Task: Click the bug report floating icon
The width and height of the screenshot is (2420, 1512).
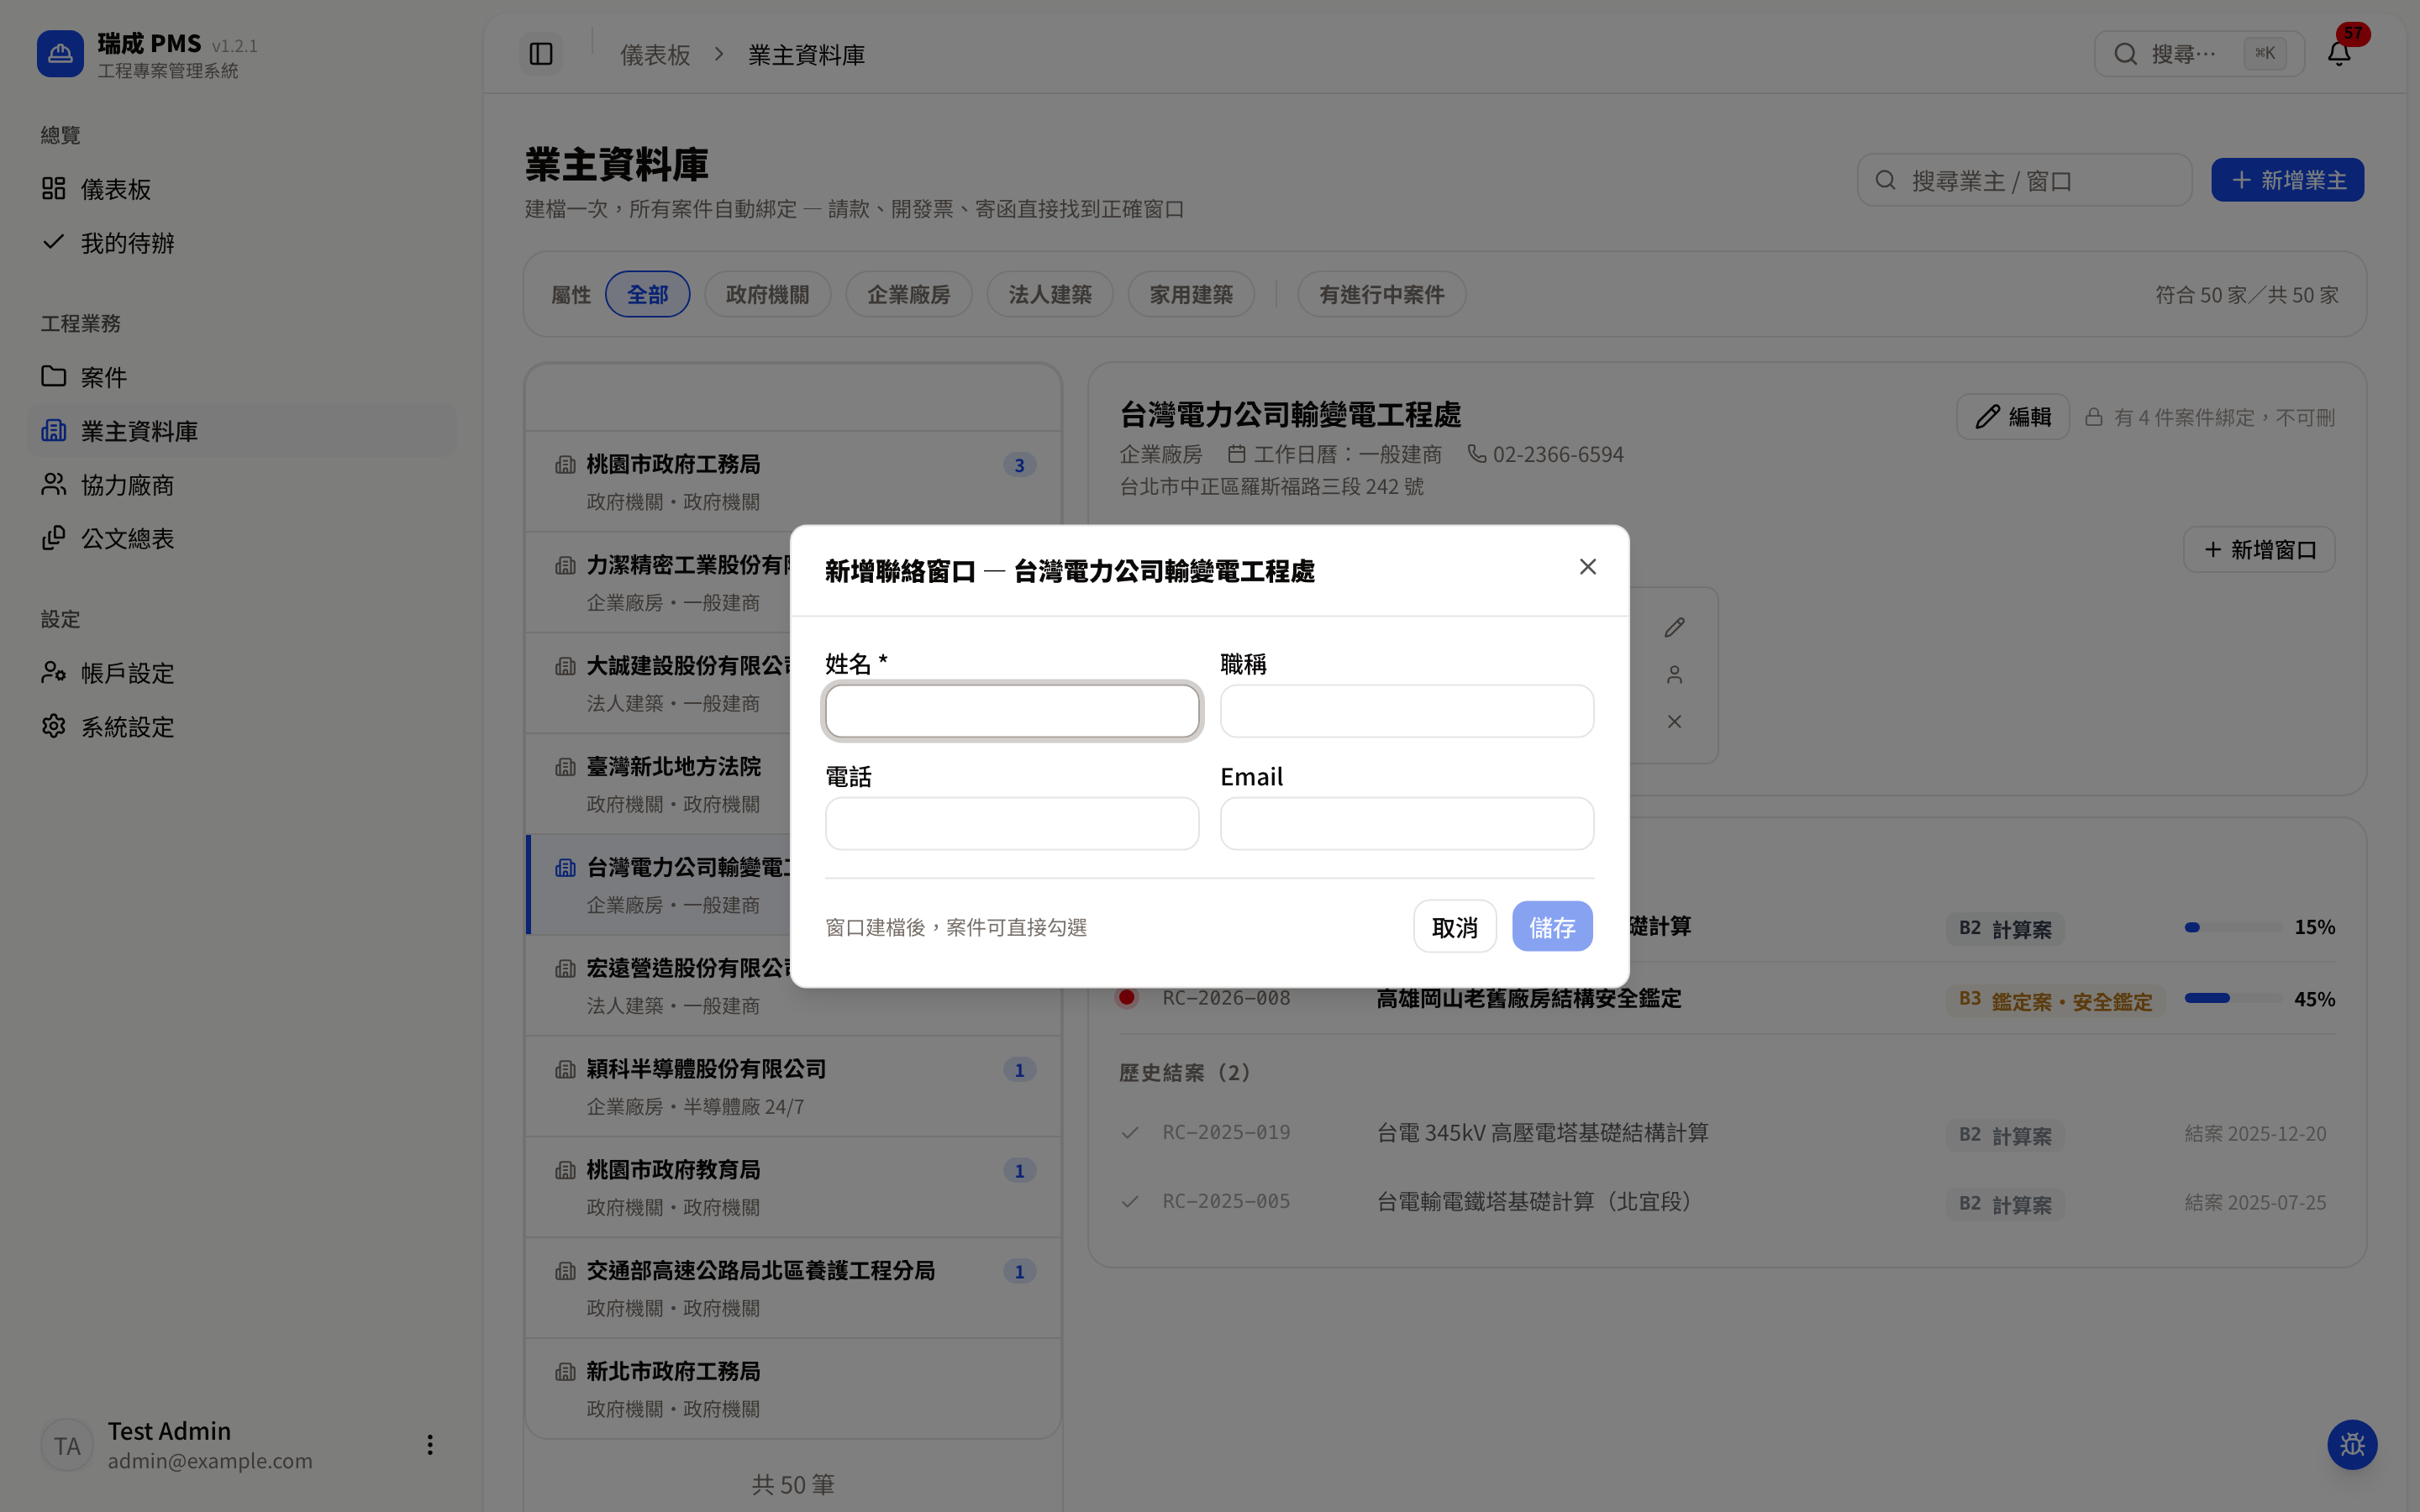Action: pyautogui.click(x=2352, y=1445)
